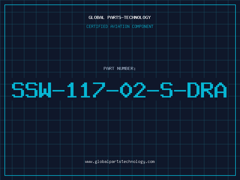Click the dash between SSW and 117
This screenshot has height=180, width=240.
[58, 91]
